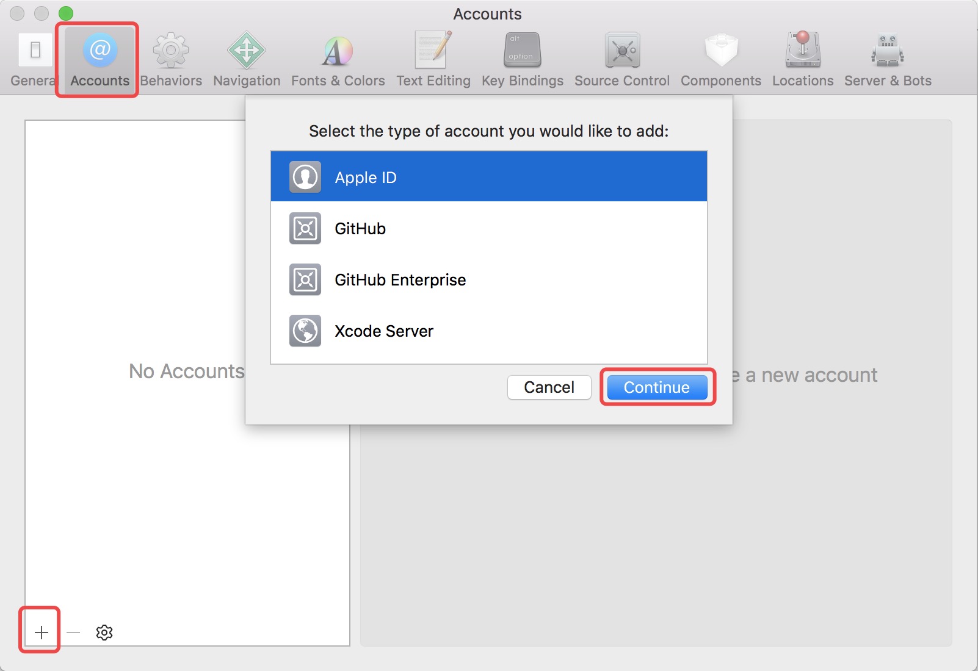Continue with selected account type
Screen dimensions: 978x671
[x=657, y=387]
